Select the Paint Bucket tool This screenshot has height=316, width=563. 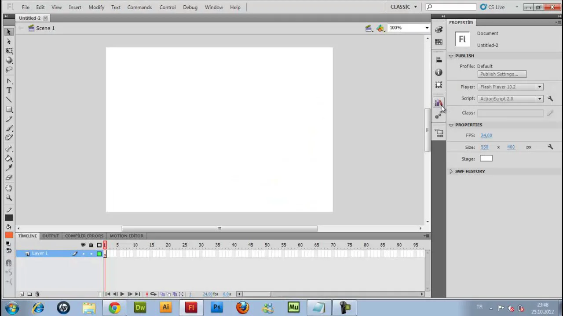[9, 158]
